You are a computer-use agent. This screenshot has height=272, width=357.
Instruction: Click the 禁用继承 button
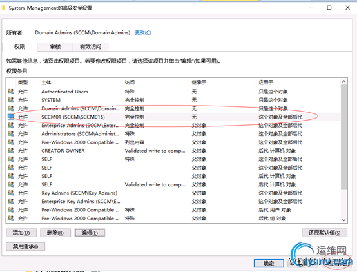pos(26,246)
